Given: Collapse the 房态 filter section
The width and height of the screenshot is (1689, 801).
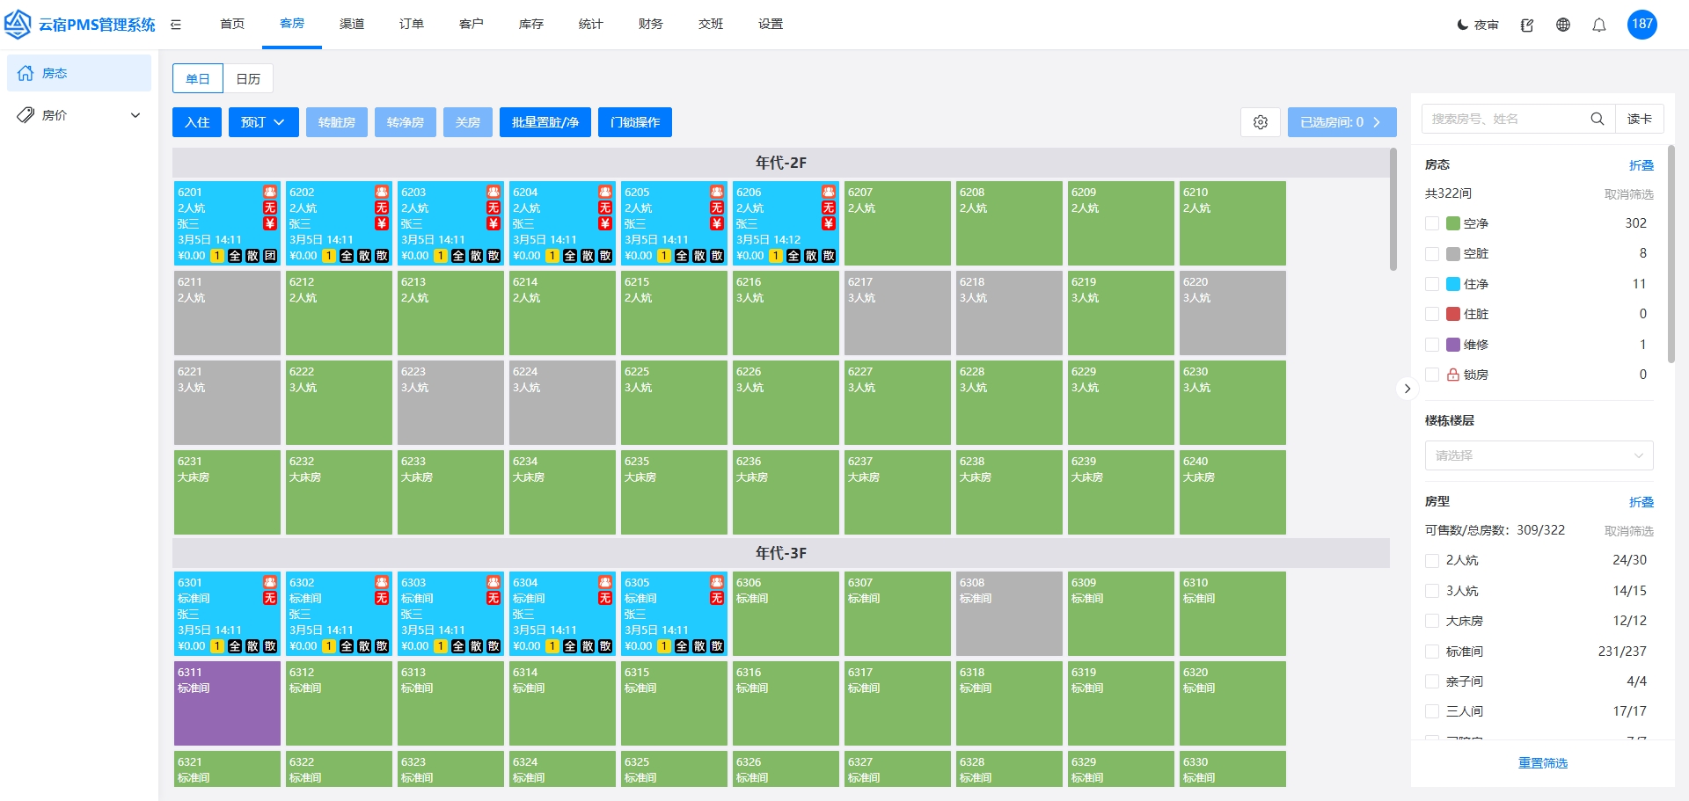Looking at the screenshot, I should tap(1641, 165).
